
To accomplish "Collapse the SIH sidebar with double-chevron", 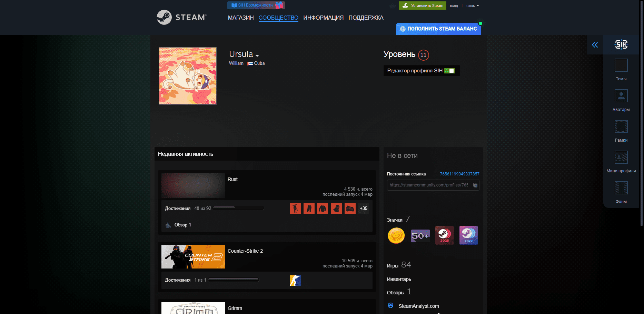I will click(595, 44).
